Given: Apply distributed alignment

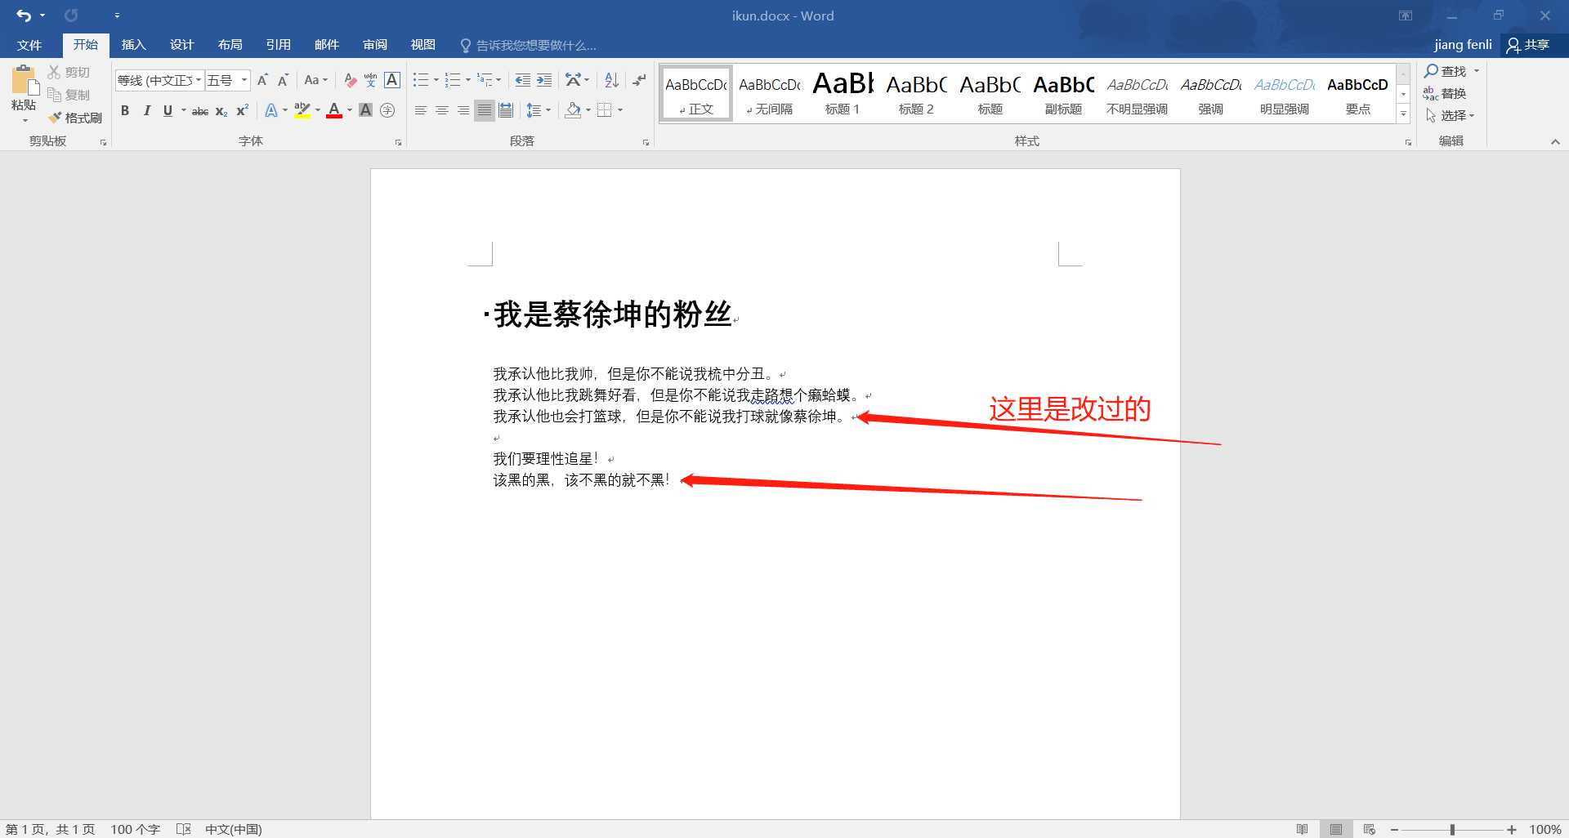Looking at the screenshot, I should click(x=506, y=110).
